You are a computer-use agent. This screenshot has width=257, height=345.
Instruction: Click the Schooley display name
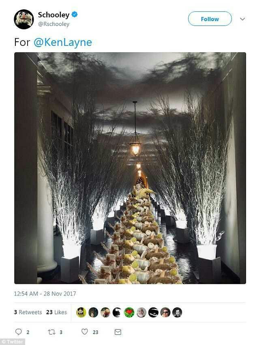pos(54,15)
